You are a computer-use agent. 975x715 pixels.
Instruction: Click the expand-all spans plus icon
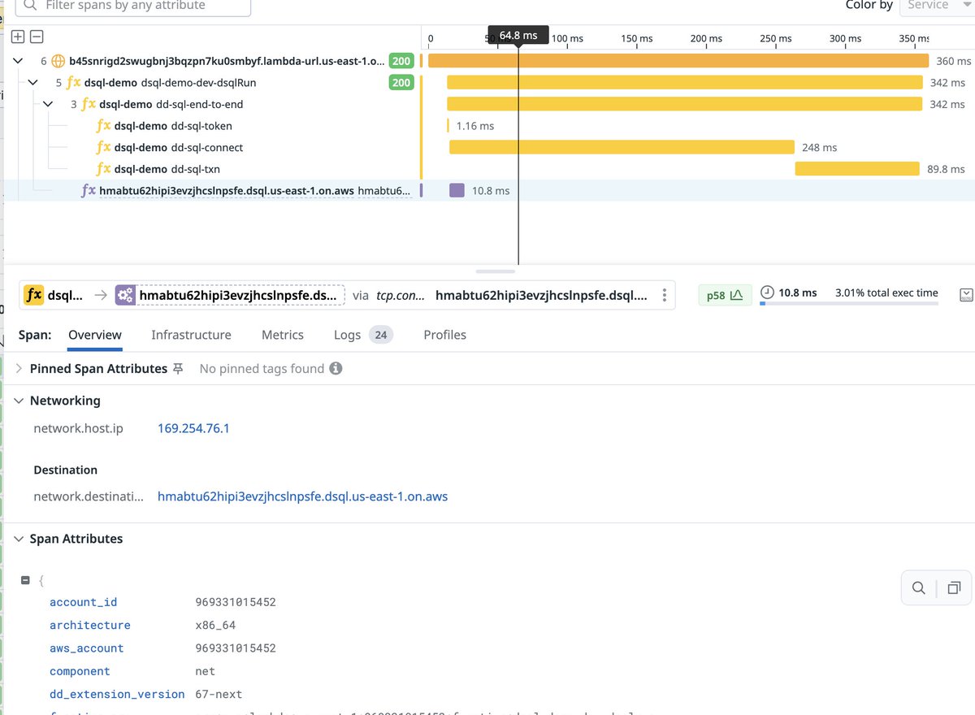[x=17, y=37]
